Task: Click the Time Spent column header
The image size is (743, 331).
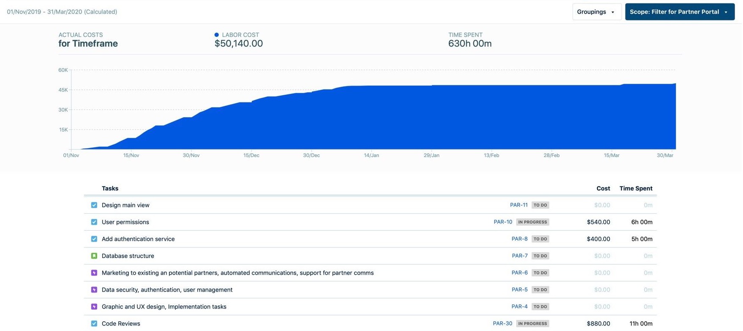Action: pyautogui.click(x=635, y=188)
